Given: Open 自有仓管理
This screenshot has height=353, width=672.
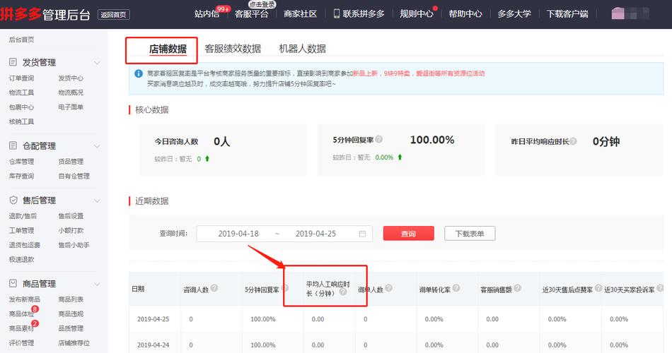Looking at the screenshot, I should 74,176.
